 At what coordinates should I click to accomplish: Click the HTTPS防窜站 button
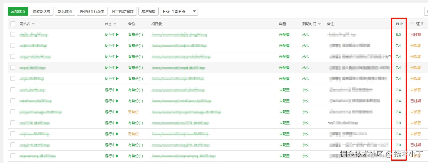pos(123,12)
